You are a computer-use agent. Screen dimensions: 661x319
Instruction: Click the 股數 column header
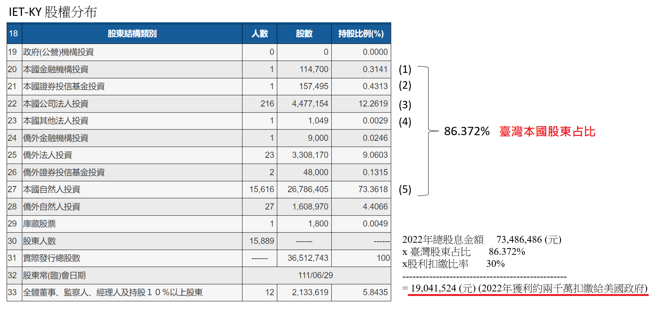304,34
